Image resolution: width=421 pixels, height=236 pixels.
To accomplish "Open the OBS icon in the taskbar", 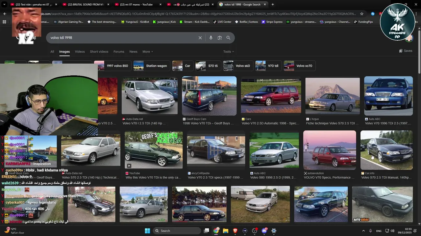I will coord(254,231).
